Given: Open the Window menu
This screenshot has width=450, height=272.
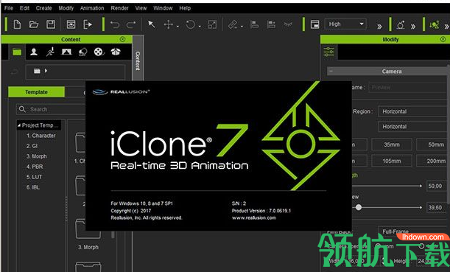Looking at the screenshot, I should [x=163, y=8].
